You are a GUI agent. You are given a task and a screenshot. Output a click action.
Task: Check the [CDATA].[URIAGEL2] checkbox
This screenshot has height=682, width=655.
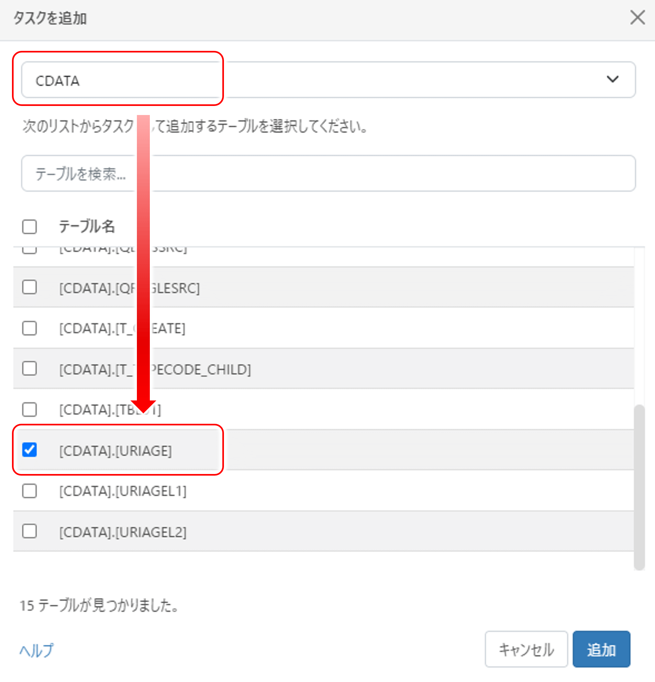click(x=29, y=531)
